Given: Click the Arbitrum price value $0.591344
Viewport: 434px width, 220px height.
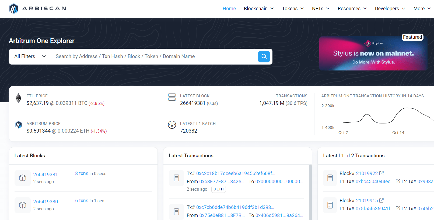Looking at the screenshot, I should (38, 131).
